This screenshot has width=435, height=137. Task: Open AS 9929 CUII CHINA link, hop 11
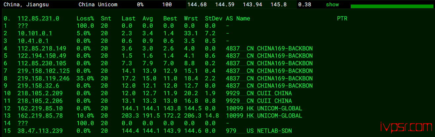tap(259, 101)
